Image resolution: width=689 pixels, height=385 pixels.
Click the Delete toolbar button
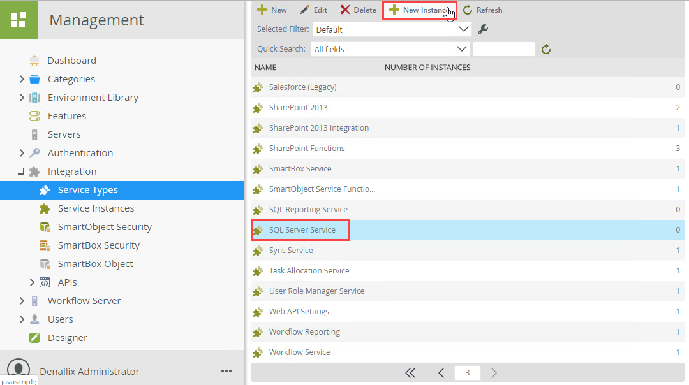[x=358, y=10]
